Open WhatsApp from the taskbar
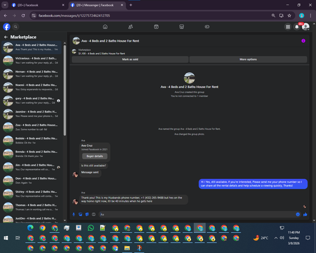This screenshot has width=316, height=253. [x=91, y=228]
